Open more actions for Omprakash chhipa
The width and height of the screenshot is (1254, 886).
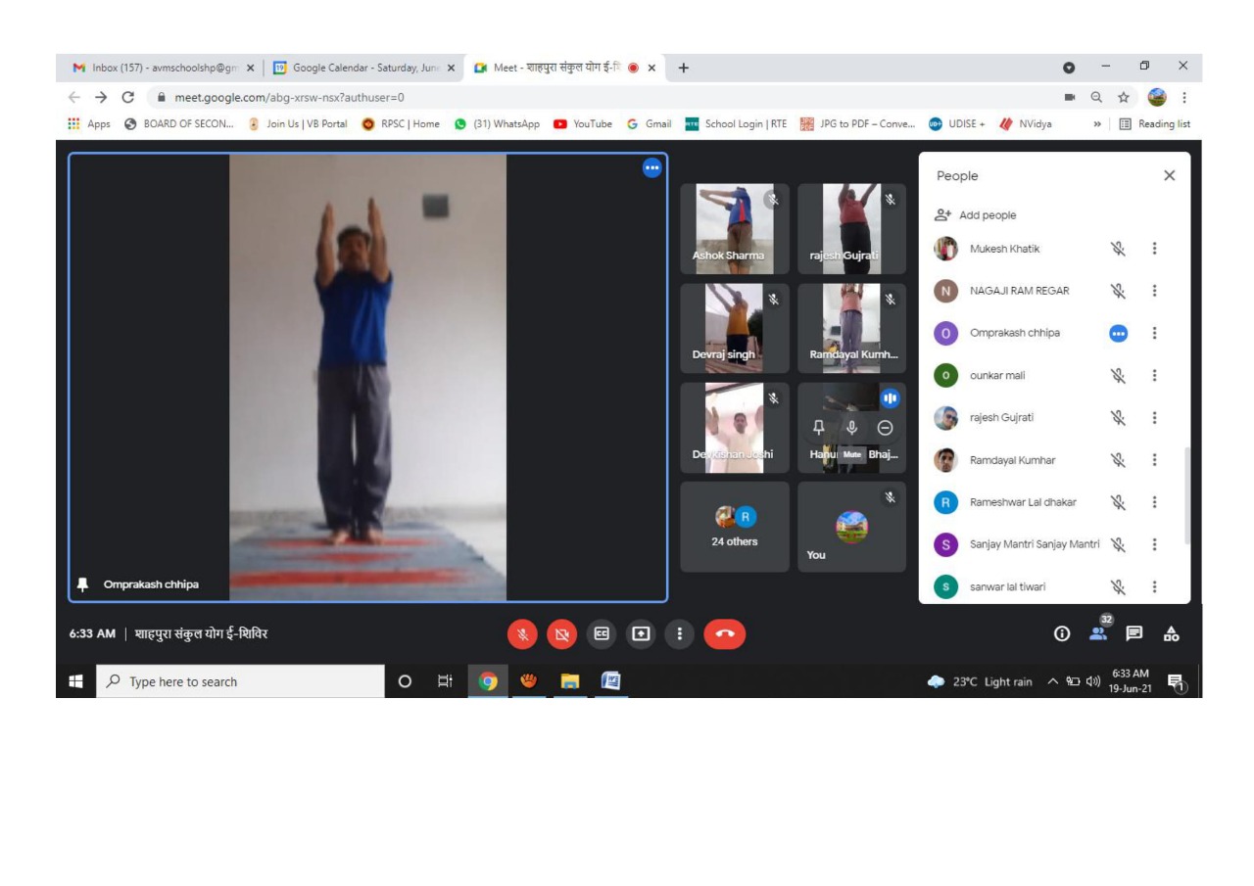pos(1154,333)
